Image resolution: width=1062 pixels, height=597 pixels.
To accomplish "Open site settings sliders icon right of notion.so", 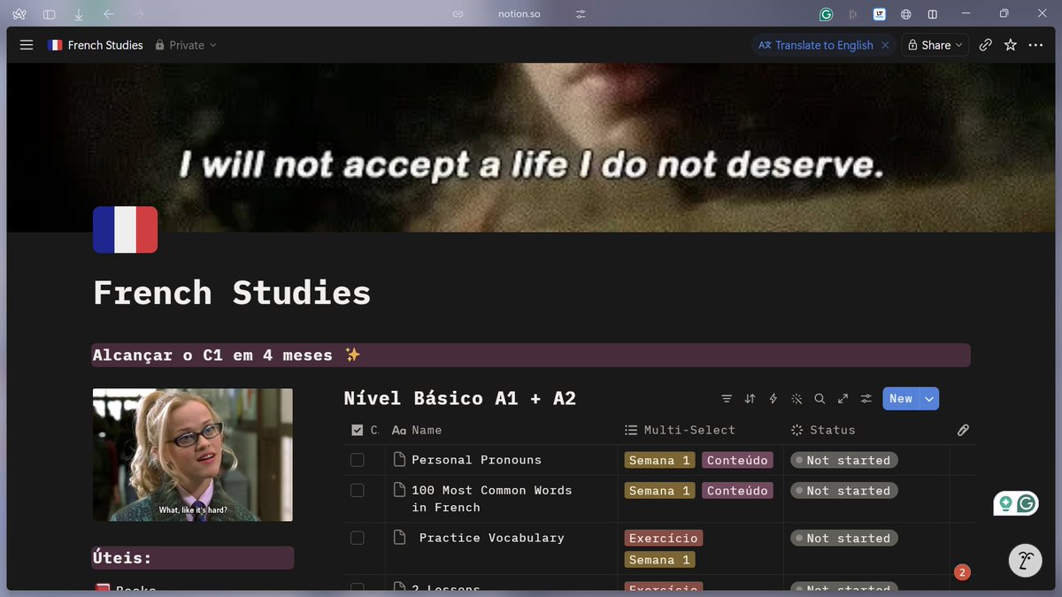I will pyautogui.click(x=581, y=14).
